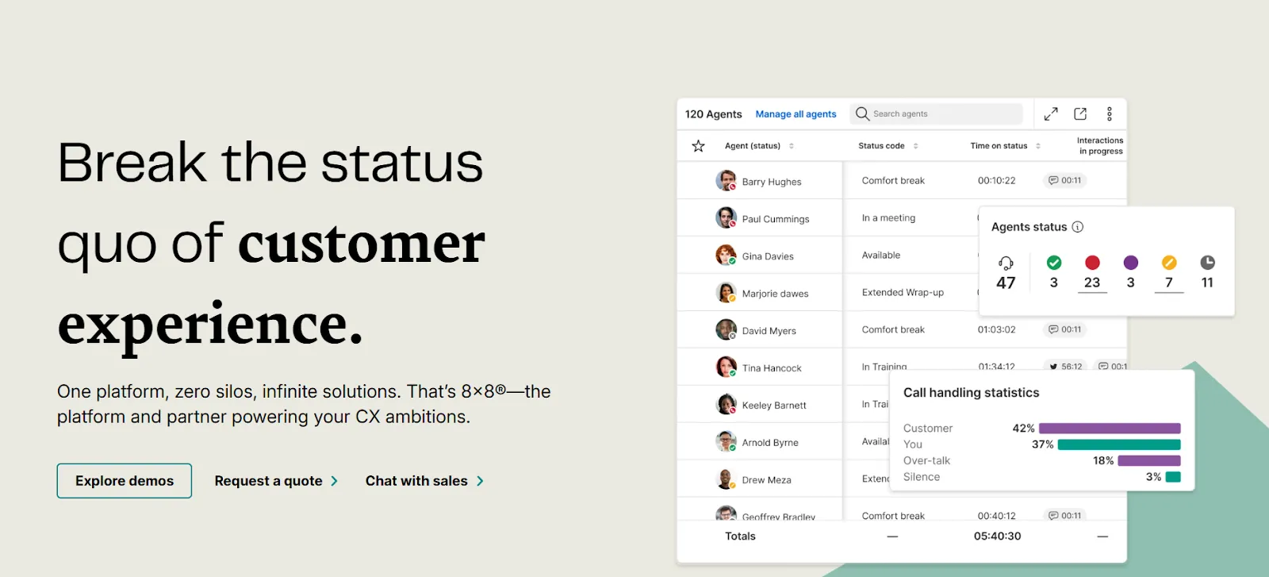Click Drew Meza agent name
This screenshot has height=577, width=1269.
(x=766, y=480)
